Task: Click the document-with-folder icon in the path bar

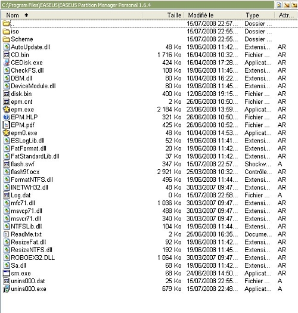Action: pyautogui.click(x=279, y=5)
